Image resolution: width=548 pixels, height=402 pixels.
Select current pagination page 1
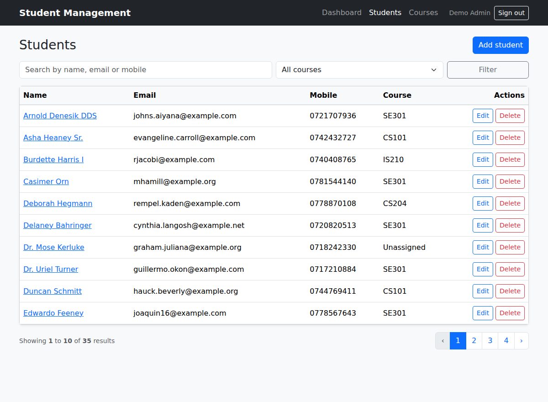click(458, 341)
